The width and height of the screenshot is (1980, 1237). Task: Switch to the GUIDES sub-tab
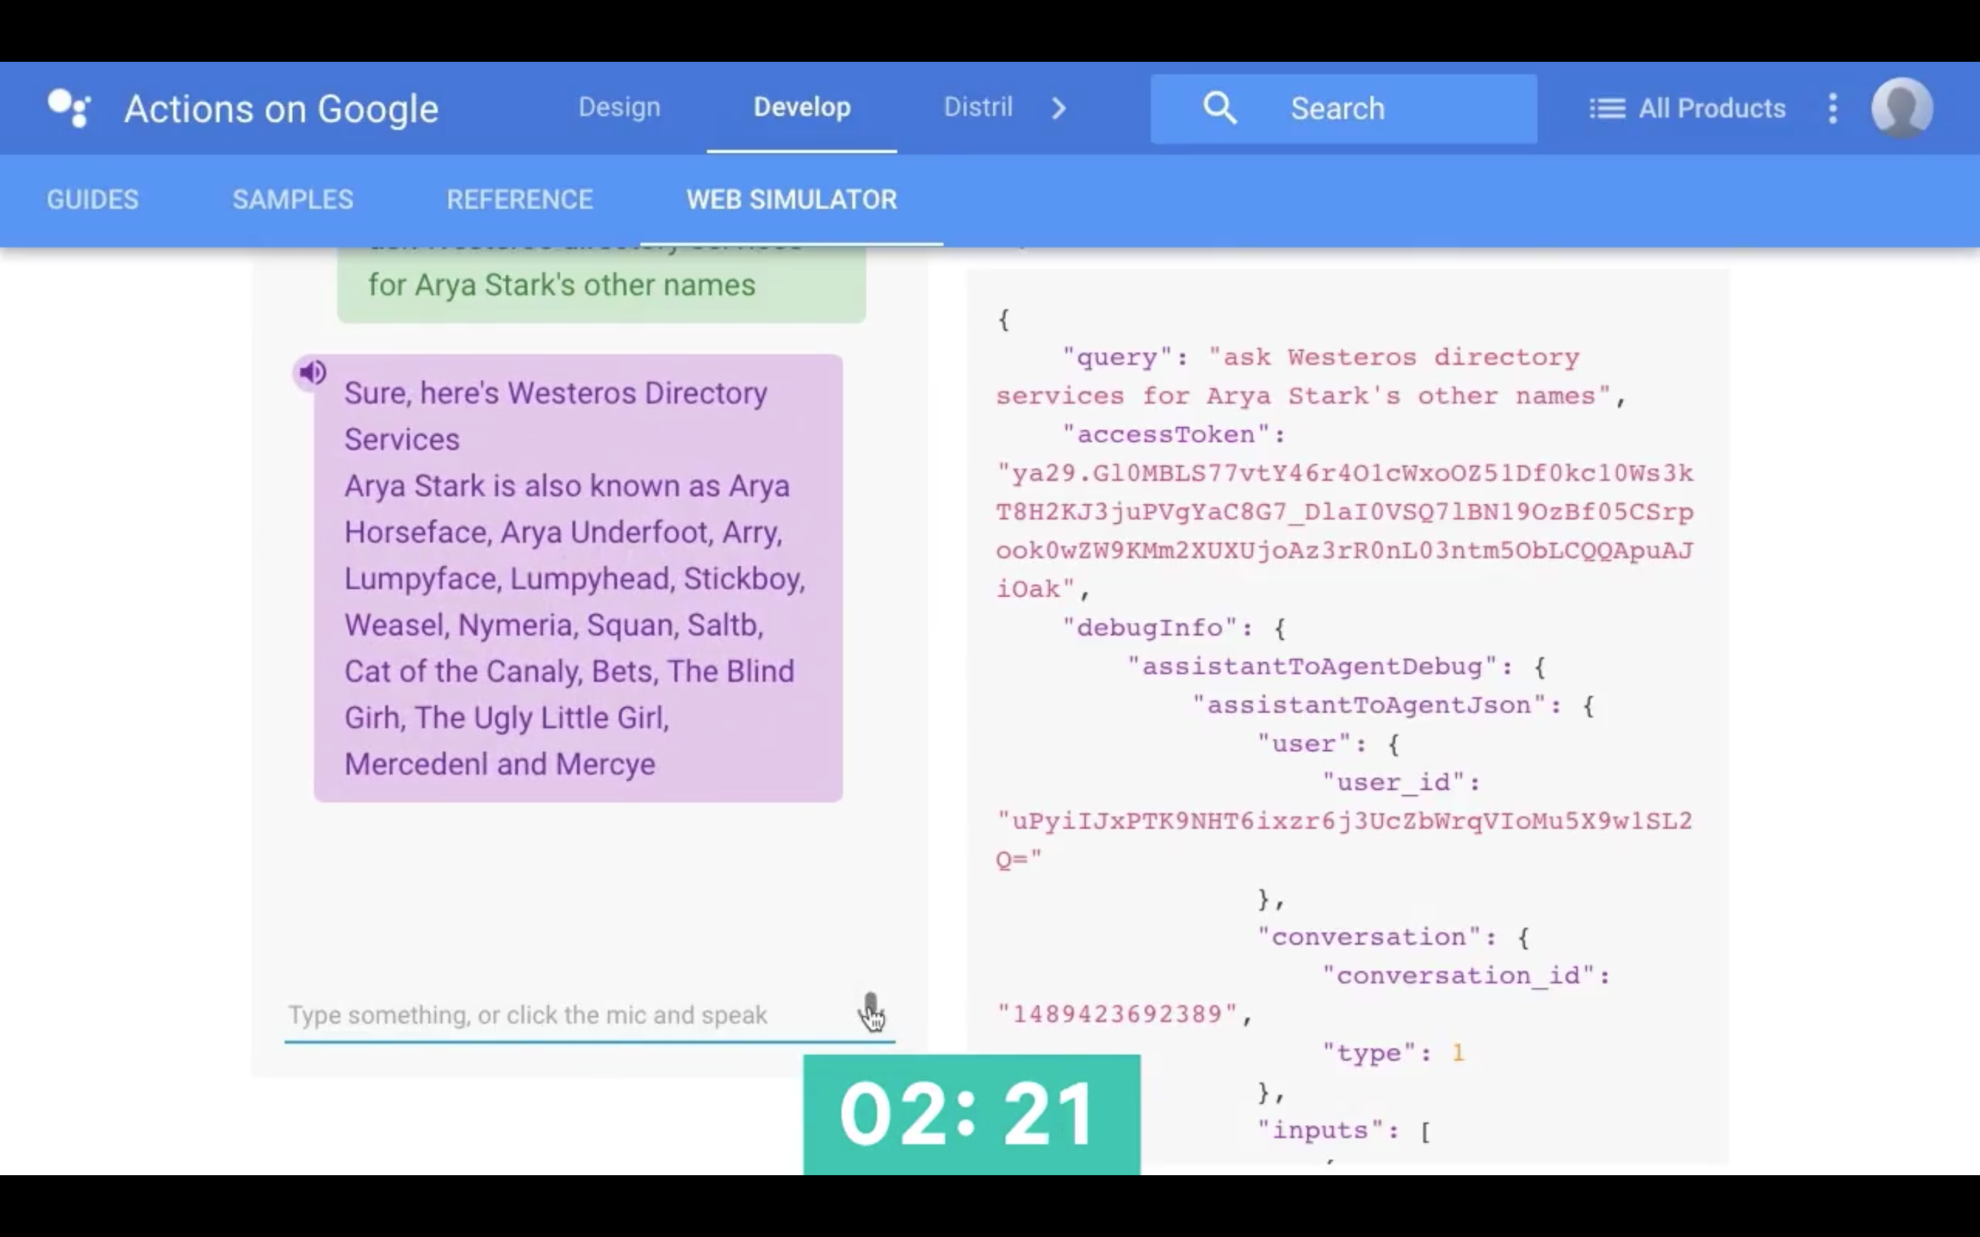point(92,199)
